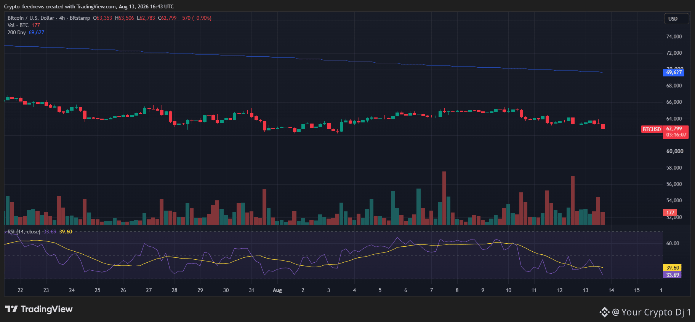Screen dimensions: 695x322
Task: Click date 28 on the time axis
Action: click(x=175, y=290)
